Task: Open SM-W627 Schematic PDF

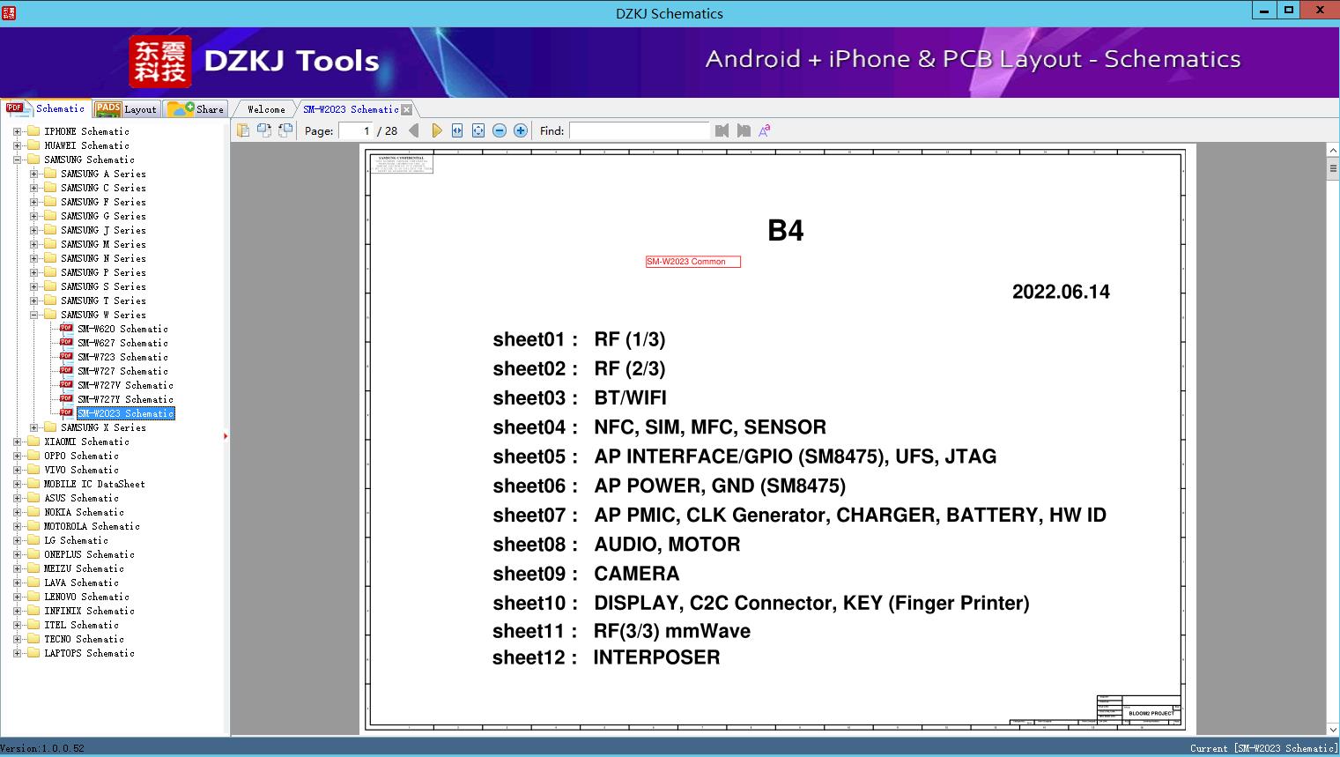Action: 122,343
